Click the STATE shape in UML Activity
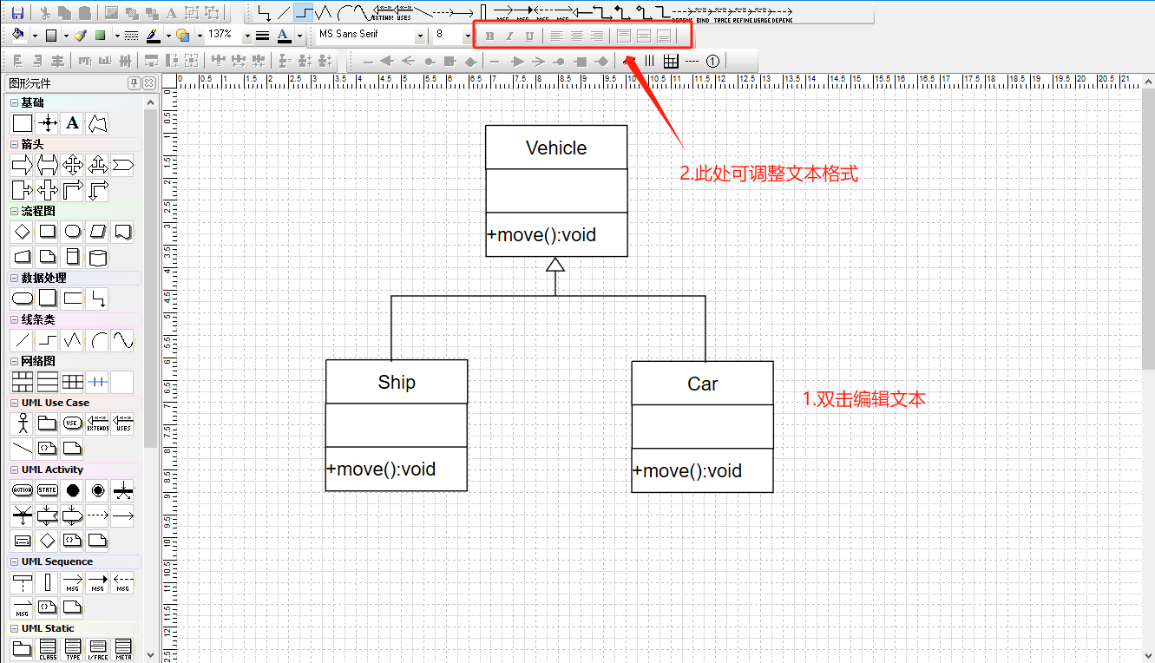This screenshot has width=1155, height=663. (46, 490)
